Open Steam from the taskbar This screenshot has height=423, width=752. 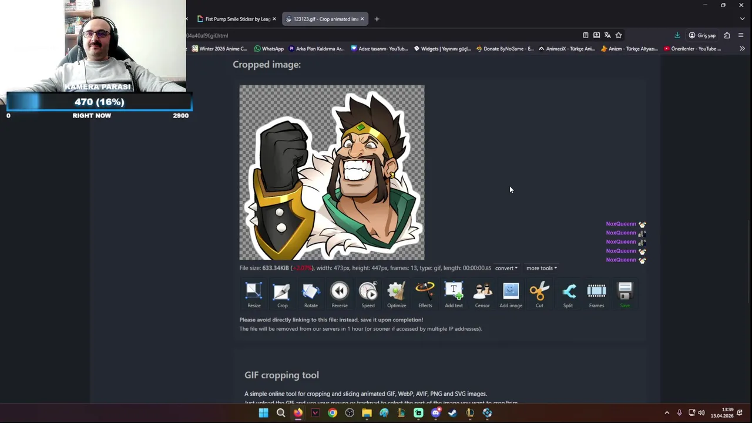[452, 413]
